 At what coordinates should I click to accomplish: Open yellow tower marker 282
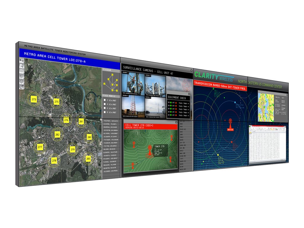click(57, 135)
